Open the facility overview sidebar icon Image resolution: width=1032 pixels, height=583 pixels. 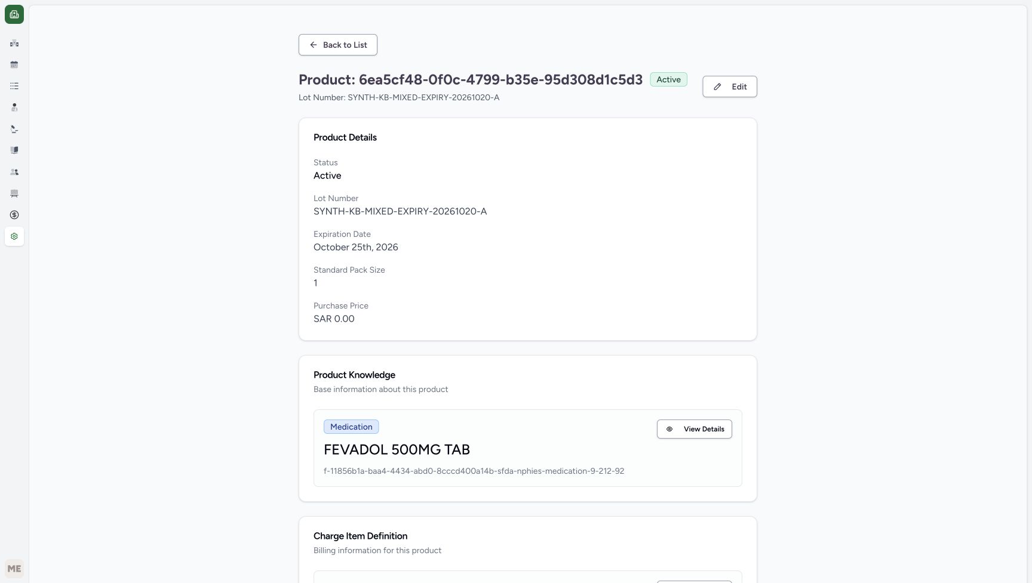(14, 43)
